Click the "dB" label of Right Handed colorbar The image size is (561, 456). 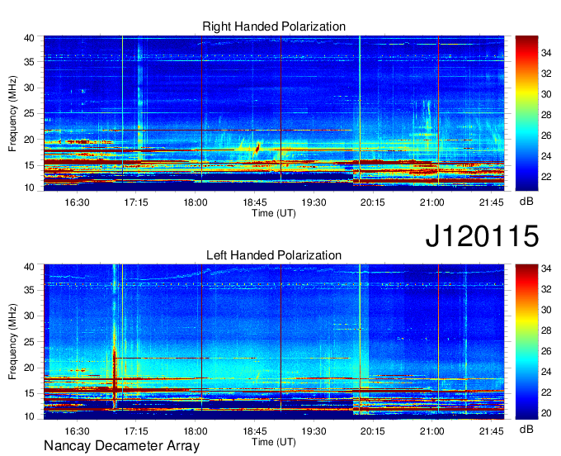[x=526, y=202]
